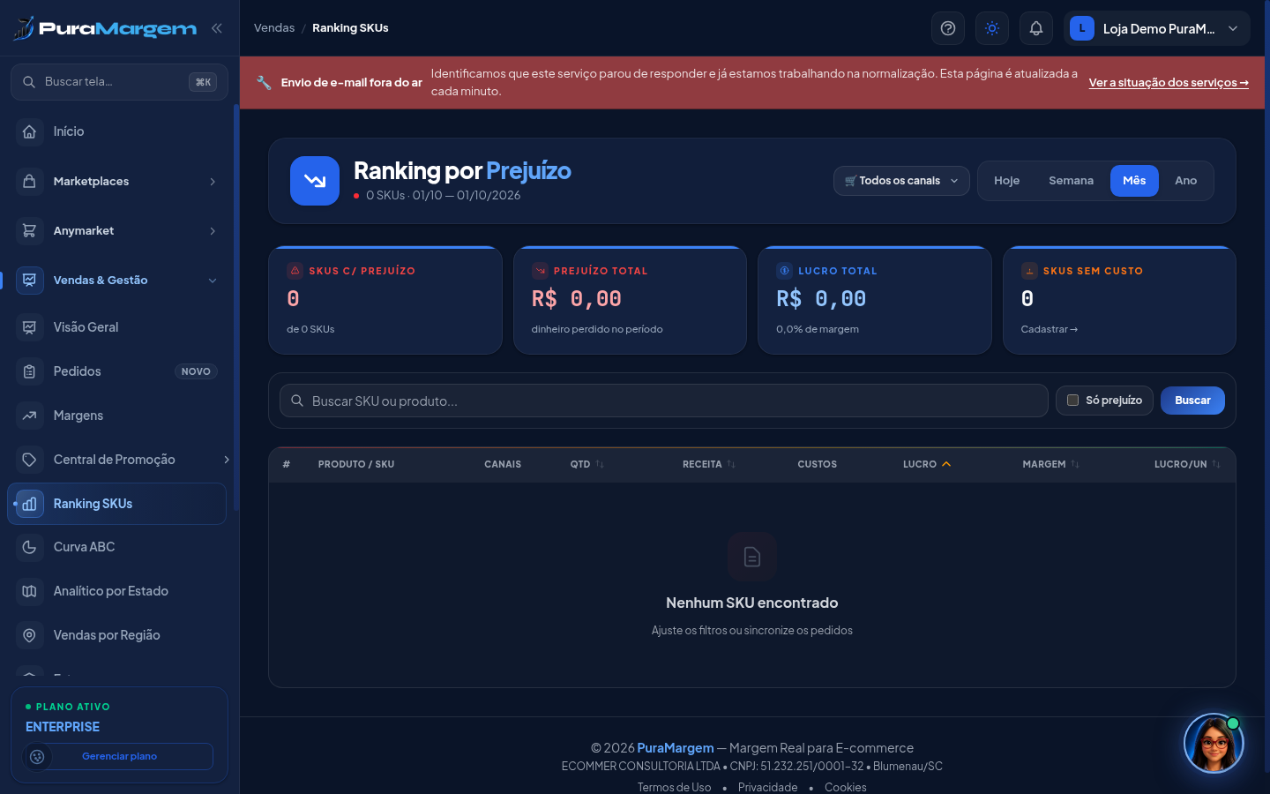Open the notifications bell
The height and width of the screenshot is (794, 1270).
tap(1036, 28)
